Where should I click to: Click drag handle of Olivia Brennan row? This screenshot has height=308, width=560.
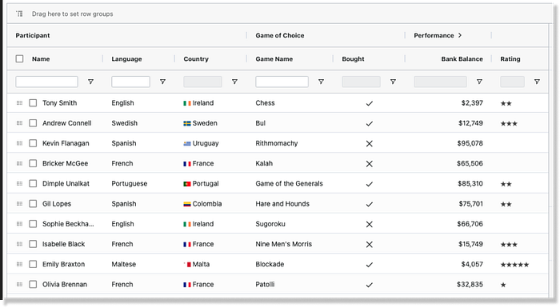(19, 285)
